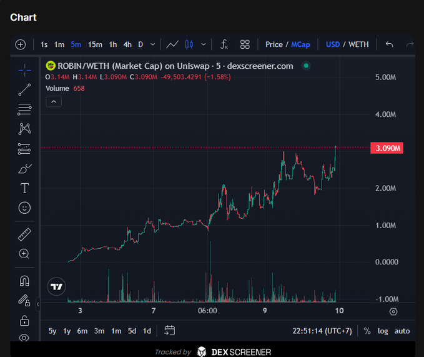Set date range to 6m

pos(82,331)
